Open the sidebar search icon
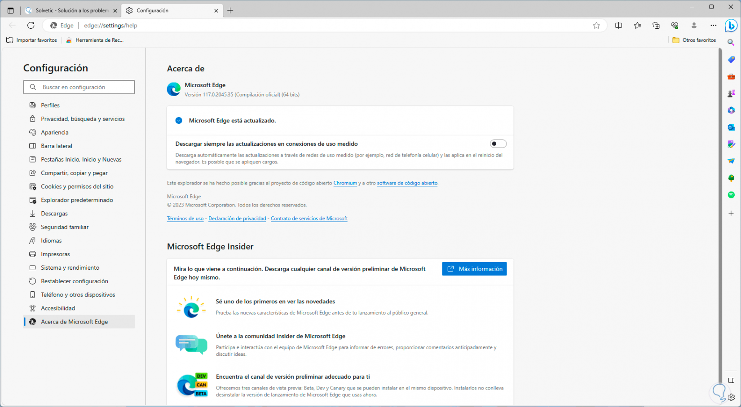741x407 pixels. (731, 43)
